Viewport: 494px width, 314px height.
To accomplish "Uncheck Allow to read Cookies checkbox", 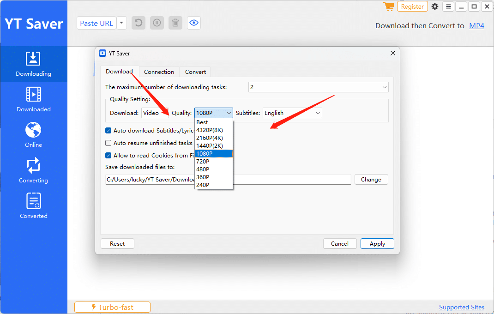I will coord(108,156).
